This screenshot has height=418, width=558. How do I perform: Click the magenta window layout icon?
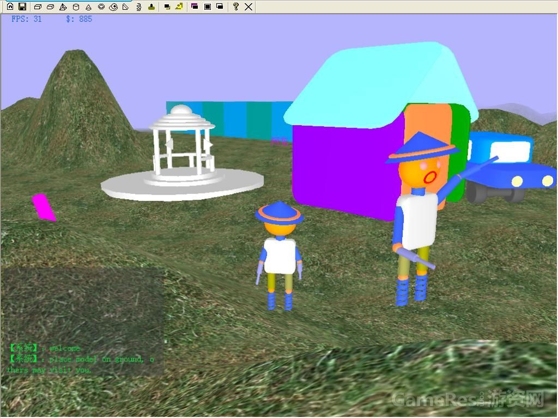pos(195,7)
